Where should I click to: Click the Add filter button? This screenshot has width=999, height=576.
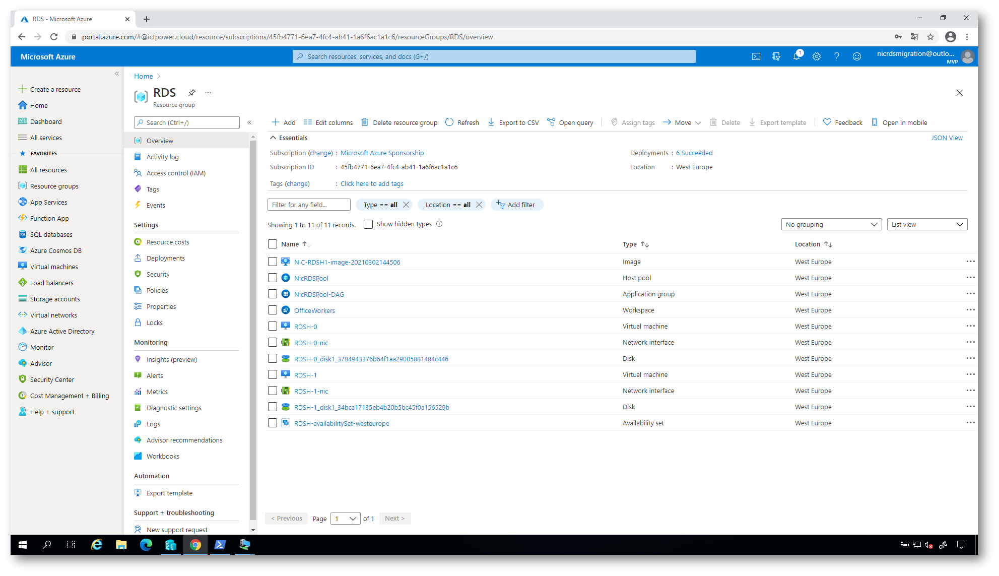click(x=517, y=205)
